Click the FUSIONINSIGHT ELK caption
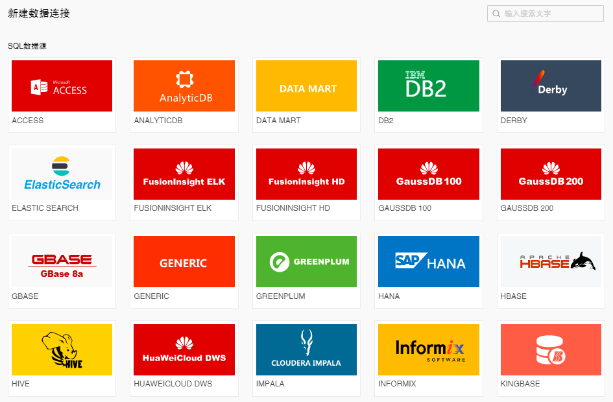The height and width of the screenshot is (402, 613). click(x=173, y=208)
